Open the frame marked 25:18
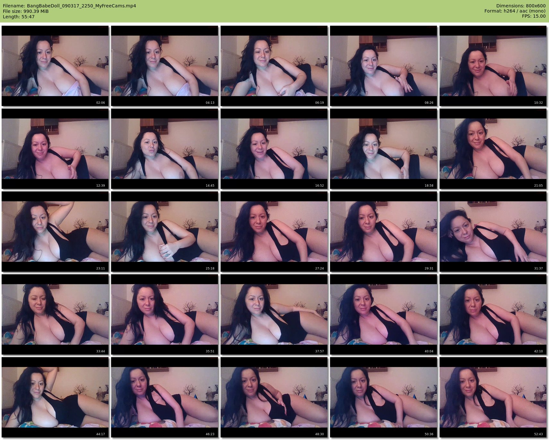 coord(165,232)
